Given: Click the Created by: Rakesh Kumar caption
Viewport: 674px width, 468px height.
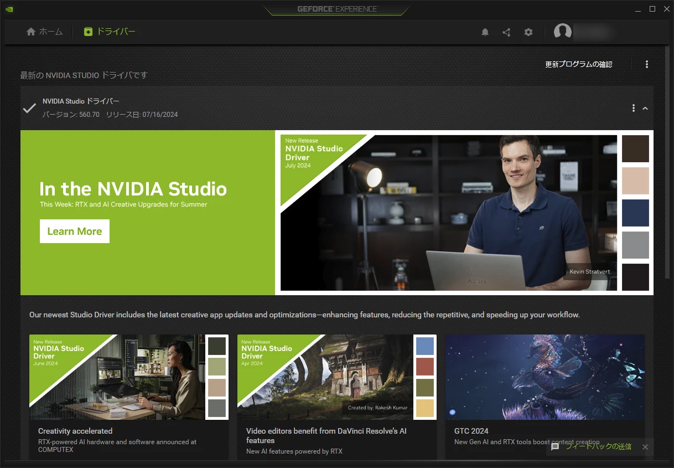Looking at the screenshot, I should pos(378,408).
